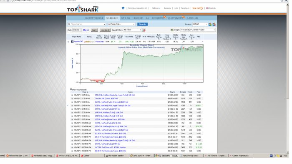Expand the WCOOP 2nd Chance 19 row

[x=72, y=147]
